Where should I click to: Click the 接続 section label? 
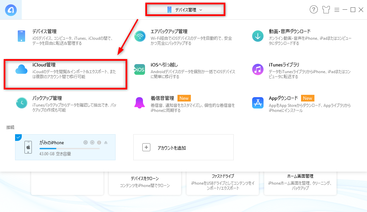tap(10, 127)
